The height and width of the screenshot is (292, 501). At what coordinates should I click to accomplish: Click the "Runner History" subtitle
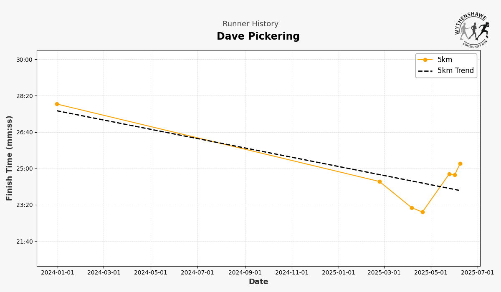tap(250, 24)
